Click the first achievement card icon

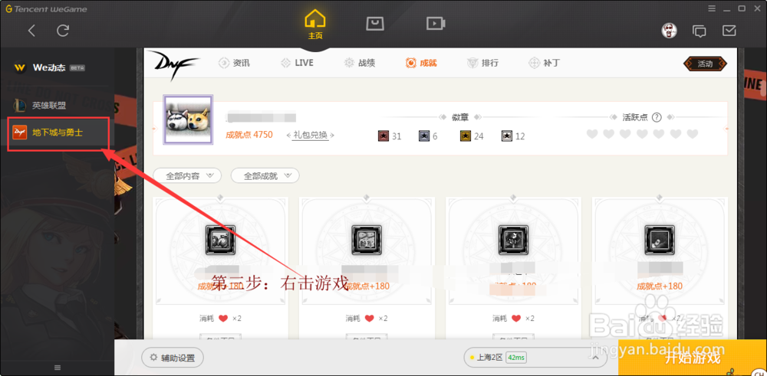[x=221, y=240]
